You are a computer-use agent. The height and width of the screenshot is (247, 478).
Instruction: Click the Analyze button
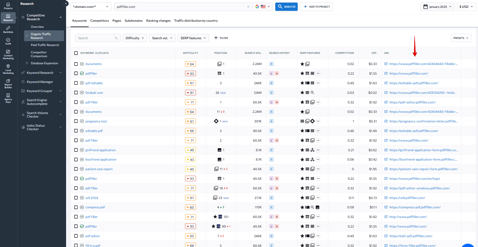(x=286, y=7)
